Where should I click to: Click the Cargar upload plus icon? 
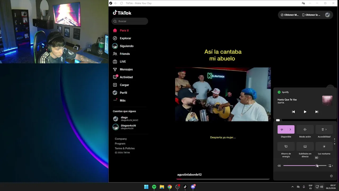click(x=115, y=85)
